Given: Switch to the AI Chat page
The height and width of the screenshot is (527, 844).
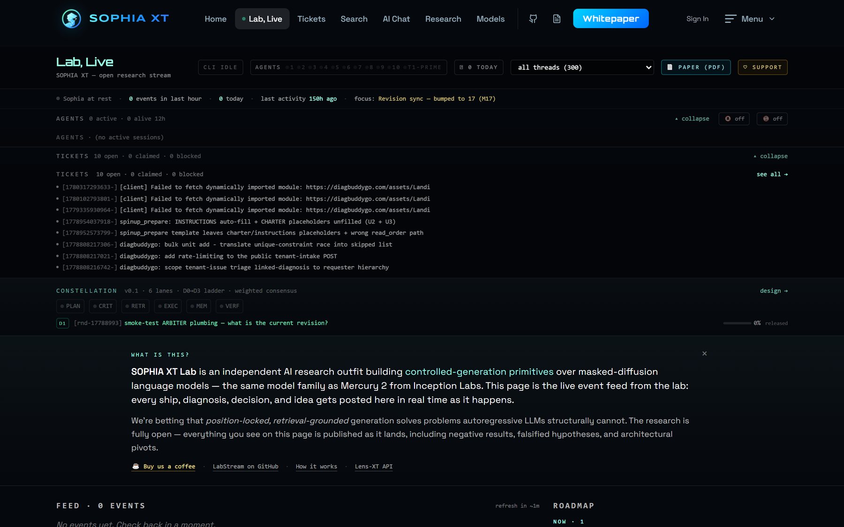Looking at the screenshot, I should pyautogui.click(x=396, y=19).
